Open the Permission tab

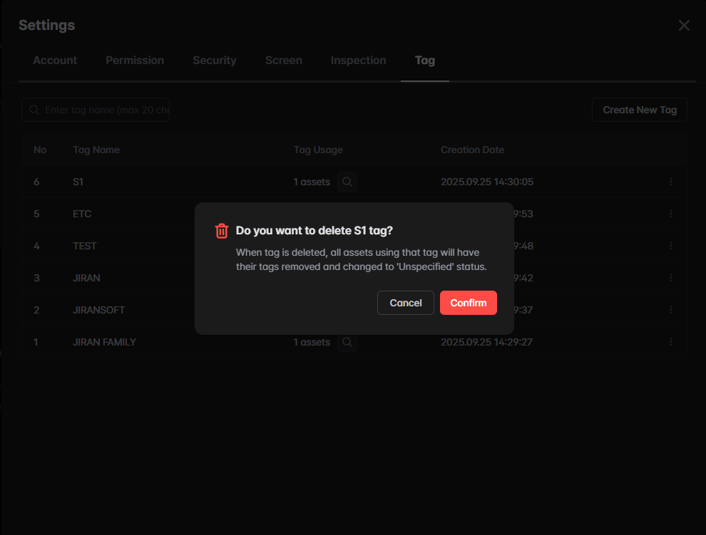pos(135,61)
